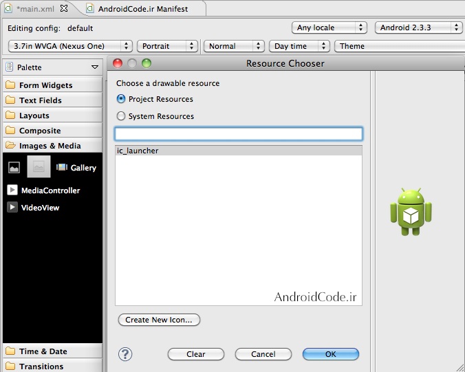Click the help question mark icon
Screen dimensions: 465x372
click(125, 354)
